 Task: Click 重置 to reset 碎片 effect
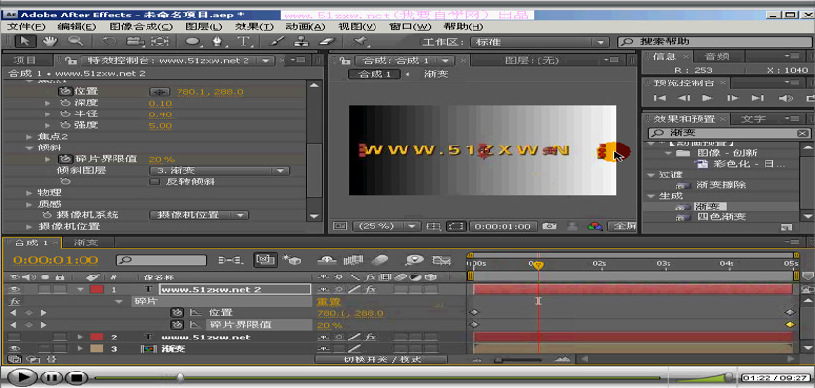[329, 302]
